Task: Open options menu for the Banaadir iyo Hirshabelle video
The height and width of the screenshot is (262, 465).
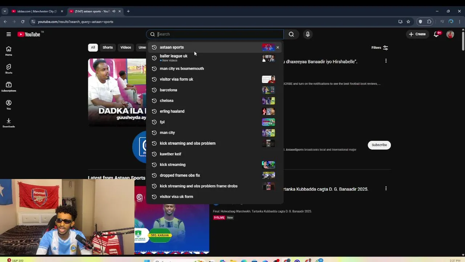Action: point(386,61)
